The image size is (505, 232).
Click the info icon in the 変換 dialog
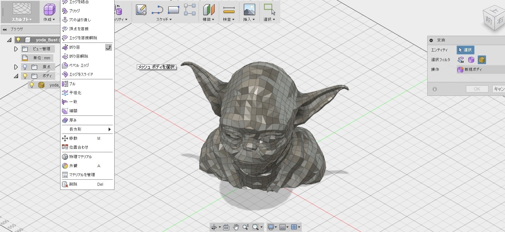pyautogui.click(x=435, y=89)
